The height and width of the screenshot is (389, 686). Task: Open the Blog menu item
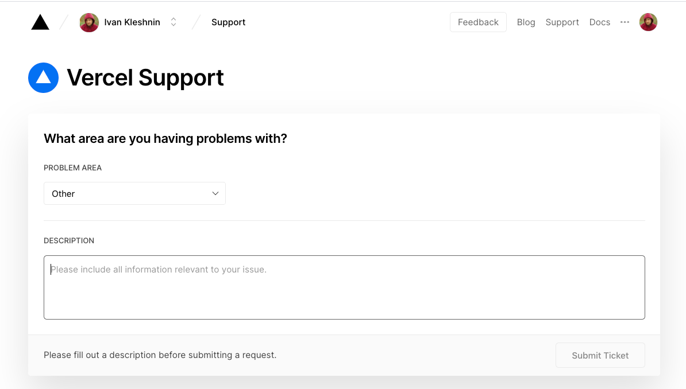pyautogui.click(x=526, y=22)
